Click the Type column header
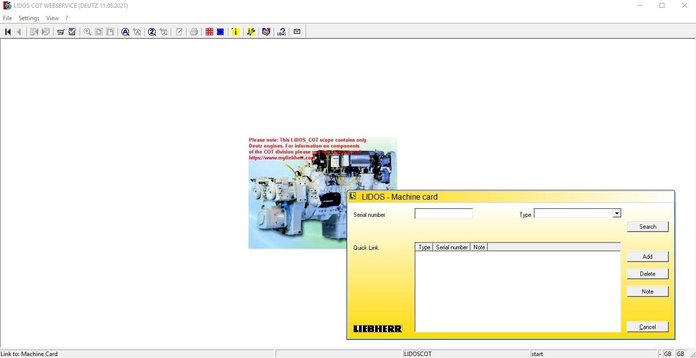The image size is (696, 358). (x=424, y=247)
